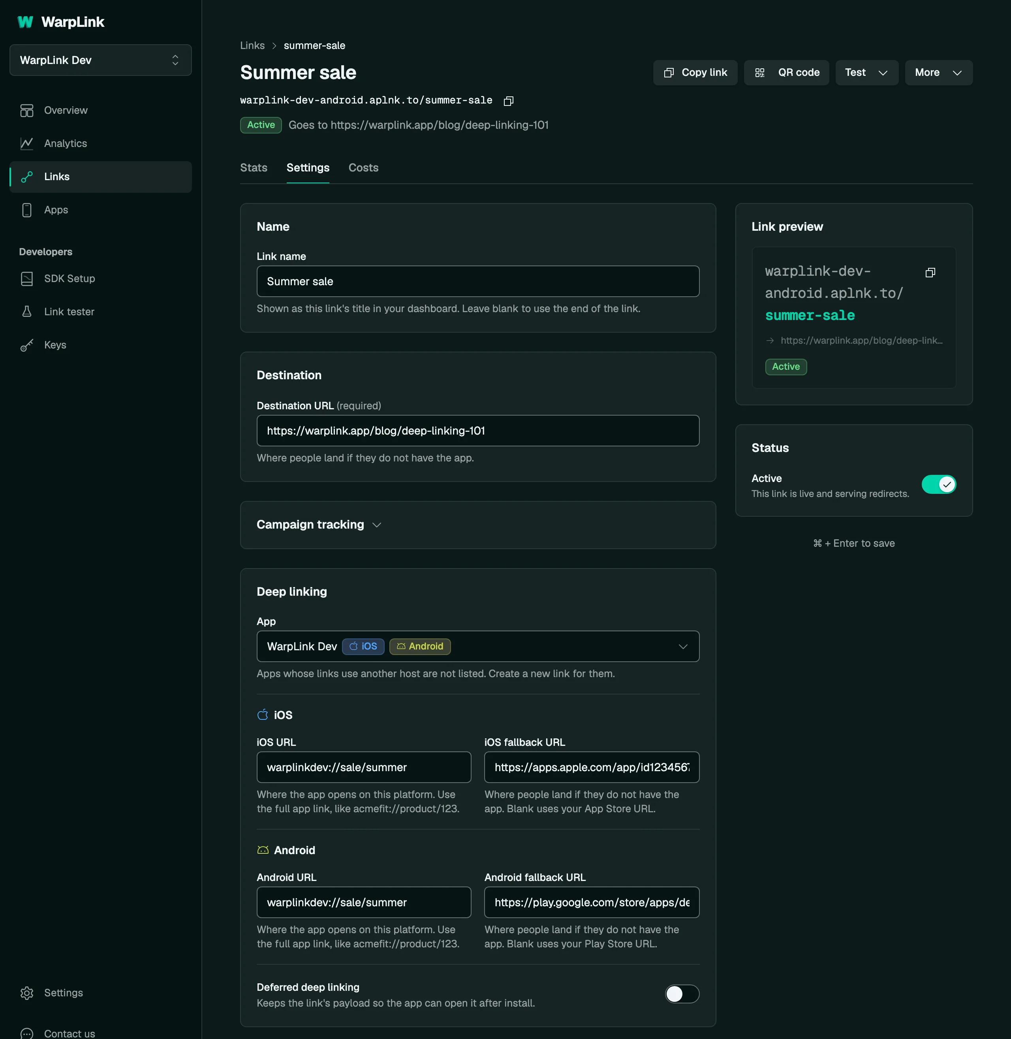This screenshot has width=1011, height=1039.
Task: Open the Test dropdown menu
Action: point(866,73)
